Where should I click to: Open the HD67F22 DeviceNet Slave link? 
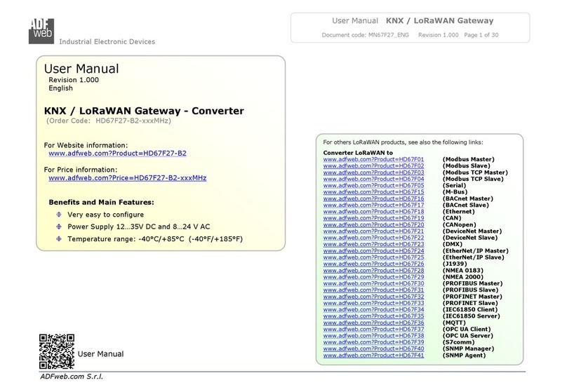point(373,238)
